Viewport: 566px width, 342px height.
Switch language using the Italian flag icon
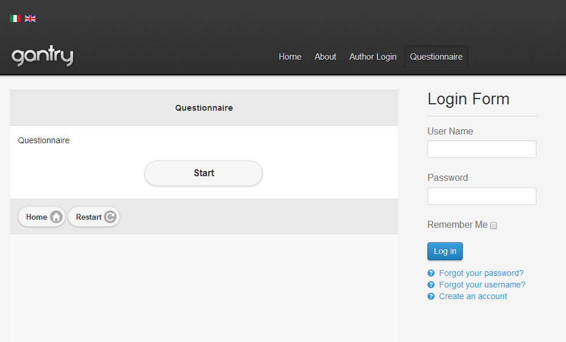click(x=15, y=19)
